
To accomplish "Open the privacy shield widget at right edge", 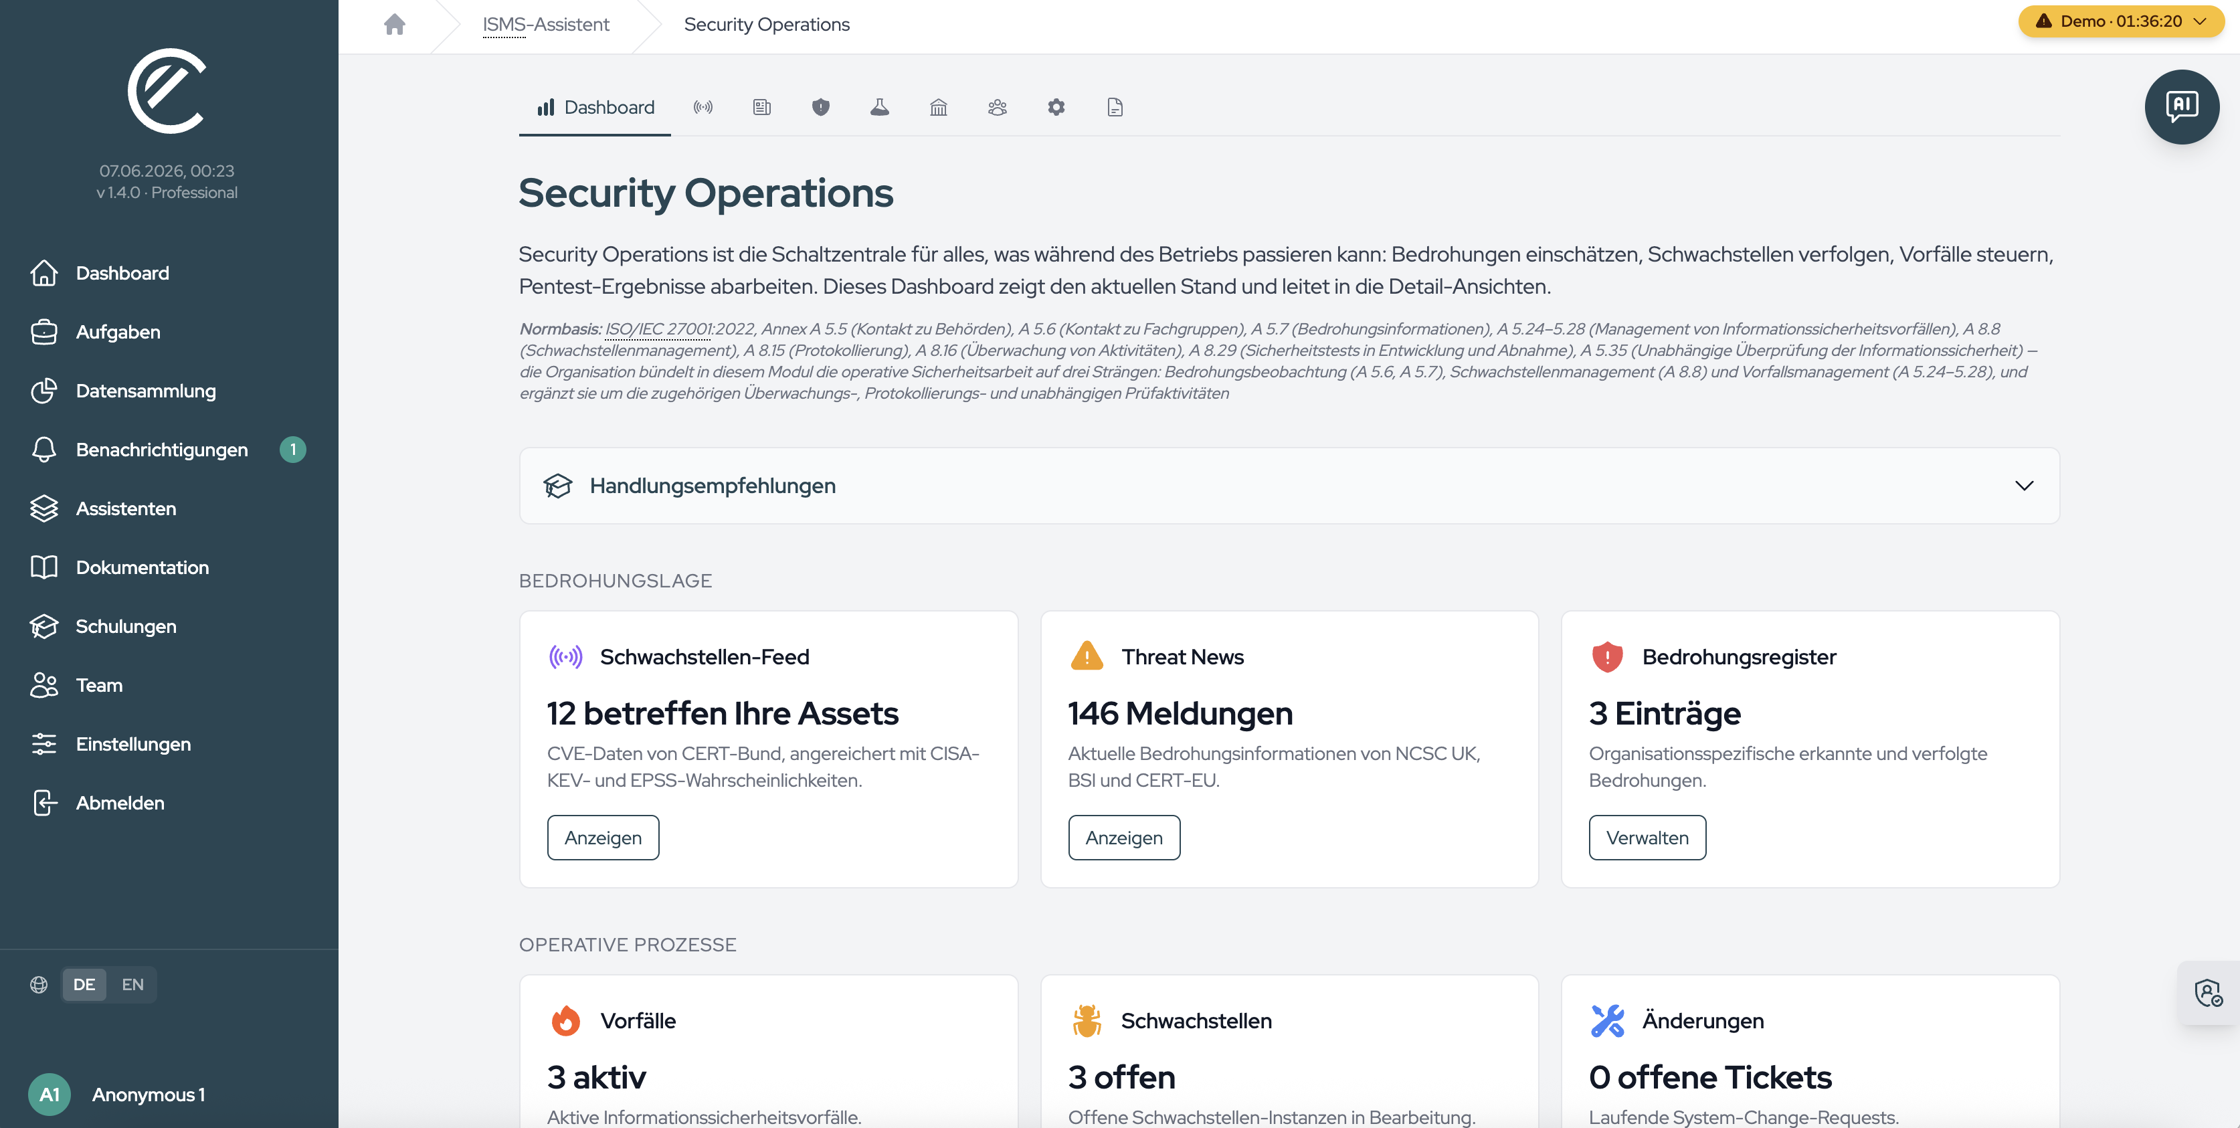I will [2209, 992].
